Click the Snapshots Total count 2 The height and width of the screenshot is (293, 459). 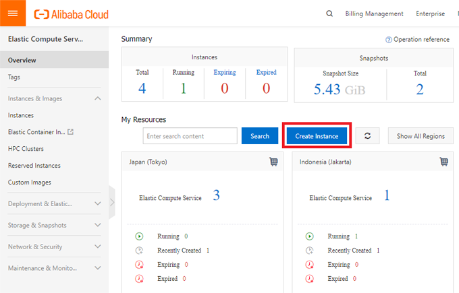point(420,90)
